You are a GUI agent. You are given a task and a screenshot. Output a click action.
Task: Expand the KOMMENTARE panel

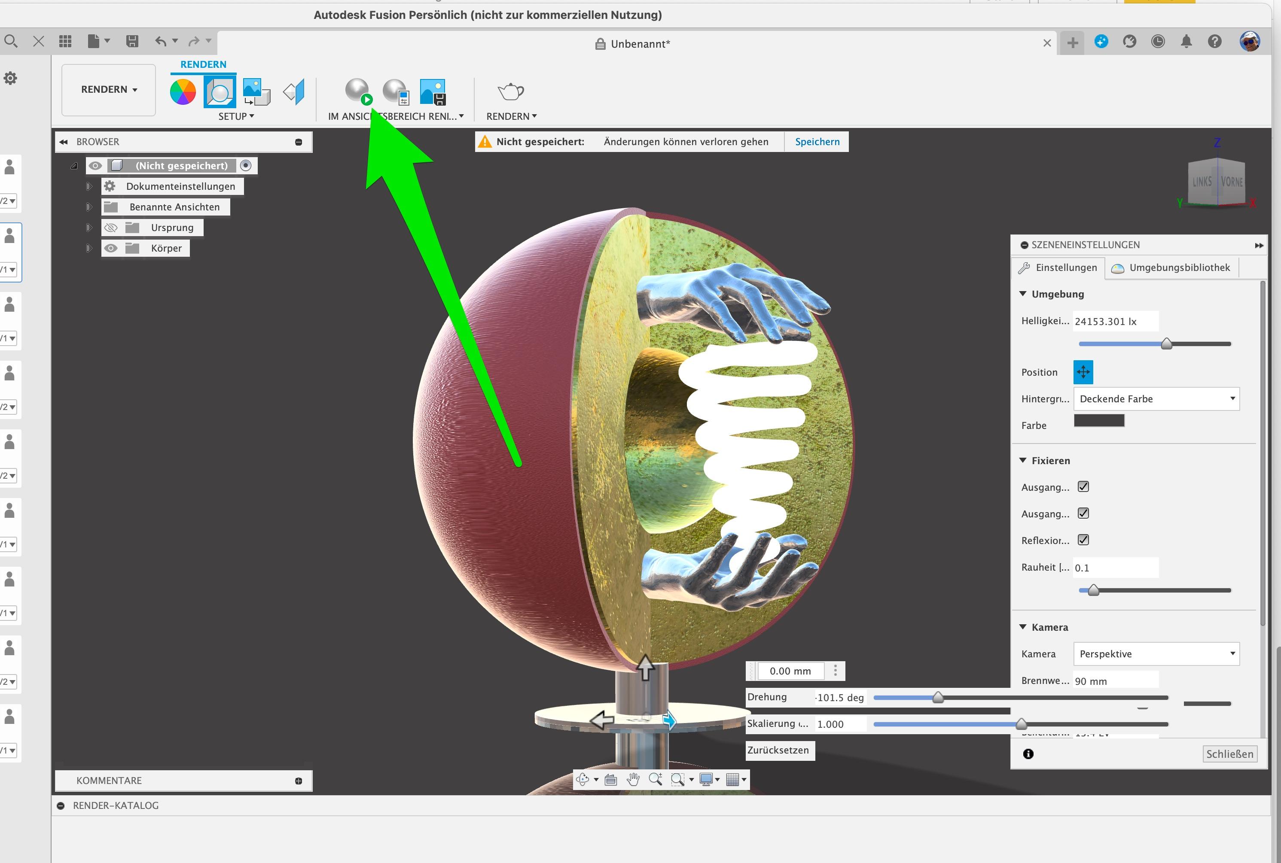pos(299,781)
